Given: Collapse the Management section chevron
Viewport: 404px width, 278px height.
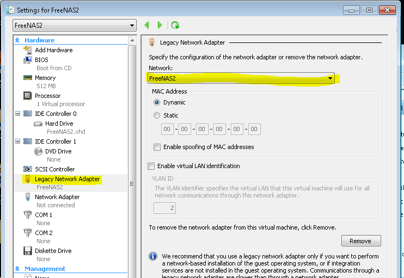Looking at the screenshot, I should click(17, 268).
